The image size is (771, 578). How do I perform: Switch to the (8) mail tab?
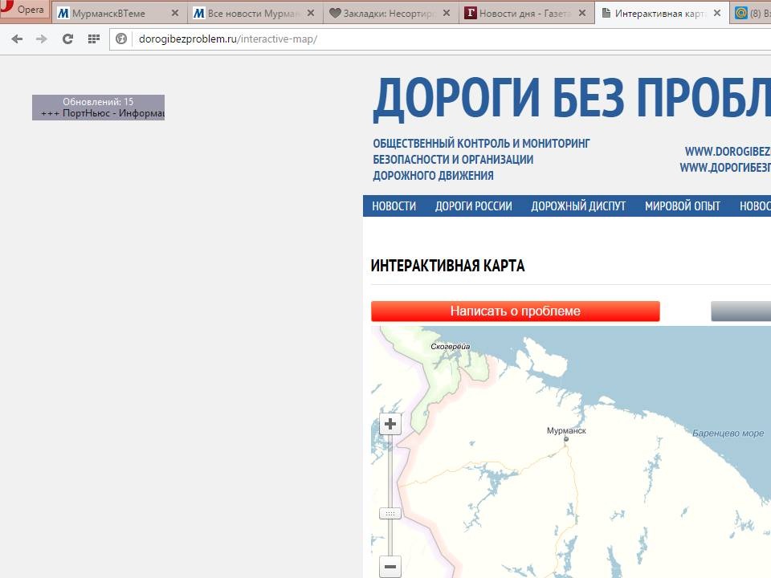pos(751,14)
